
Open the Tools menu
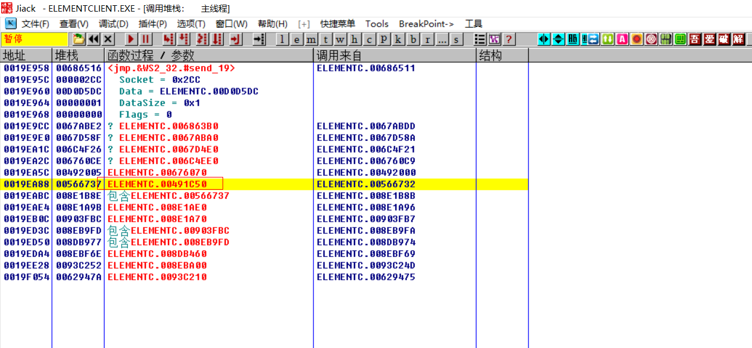click(x=377, y=24)
